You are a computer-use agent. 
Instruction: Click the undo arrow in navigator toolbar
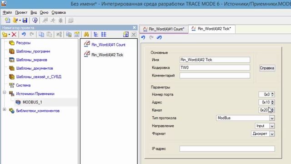point(24,35)
